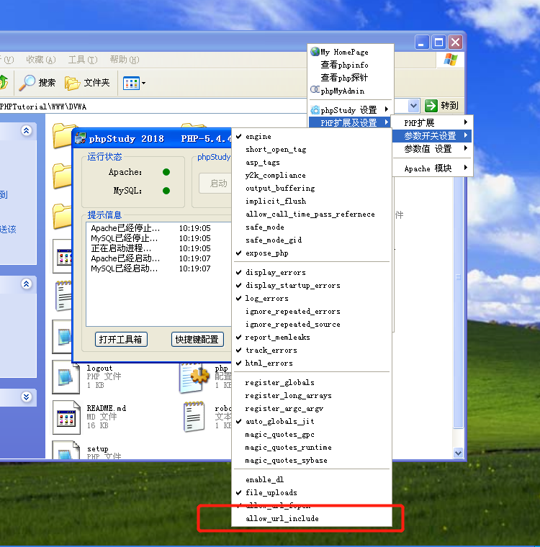Click the green Go arrow icon
Screen dimensions: 540x547
431,105
